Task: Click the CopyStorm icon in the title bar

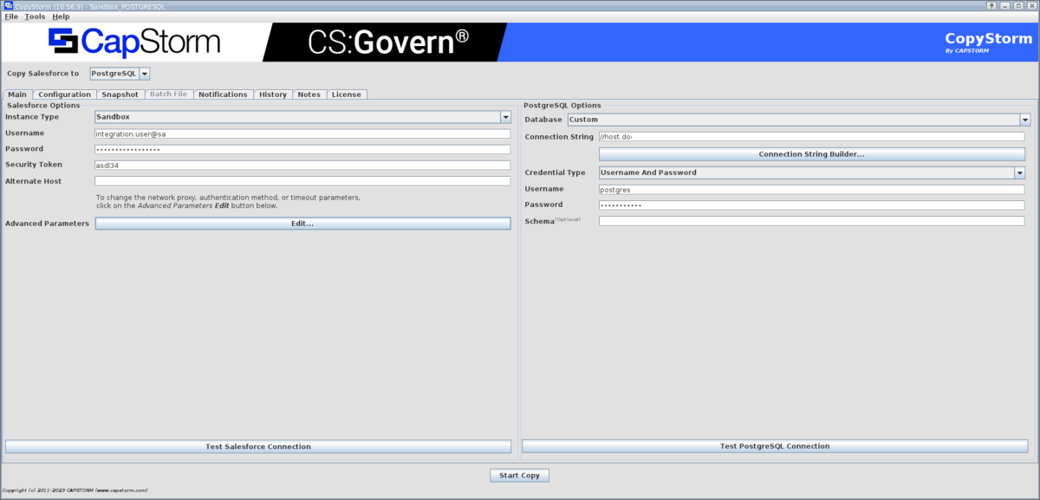Action: [x=9, y=6]
